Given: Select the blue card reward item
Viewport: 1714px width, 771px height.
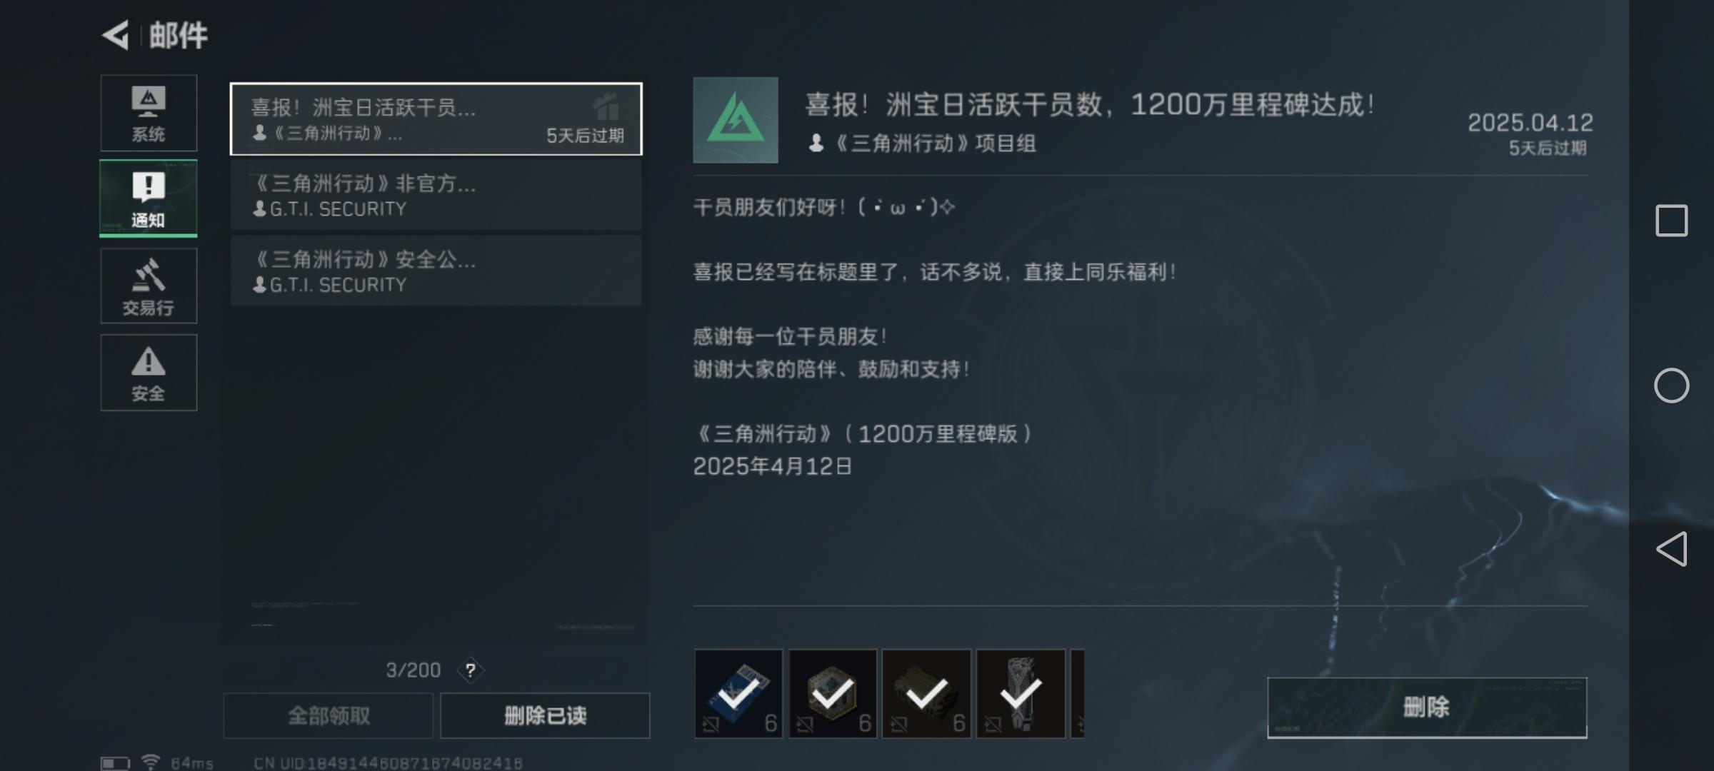Looking at the screenshot, I should pos(738,693).
